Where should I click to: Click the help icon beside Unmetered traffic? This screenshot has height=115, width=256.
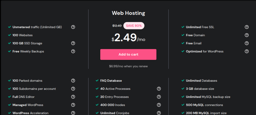pyautogui.click(x=73, y=27)
